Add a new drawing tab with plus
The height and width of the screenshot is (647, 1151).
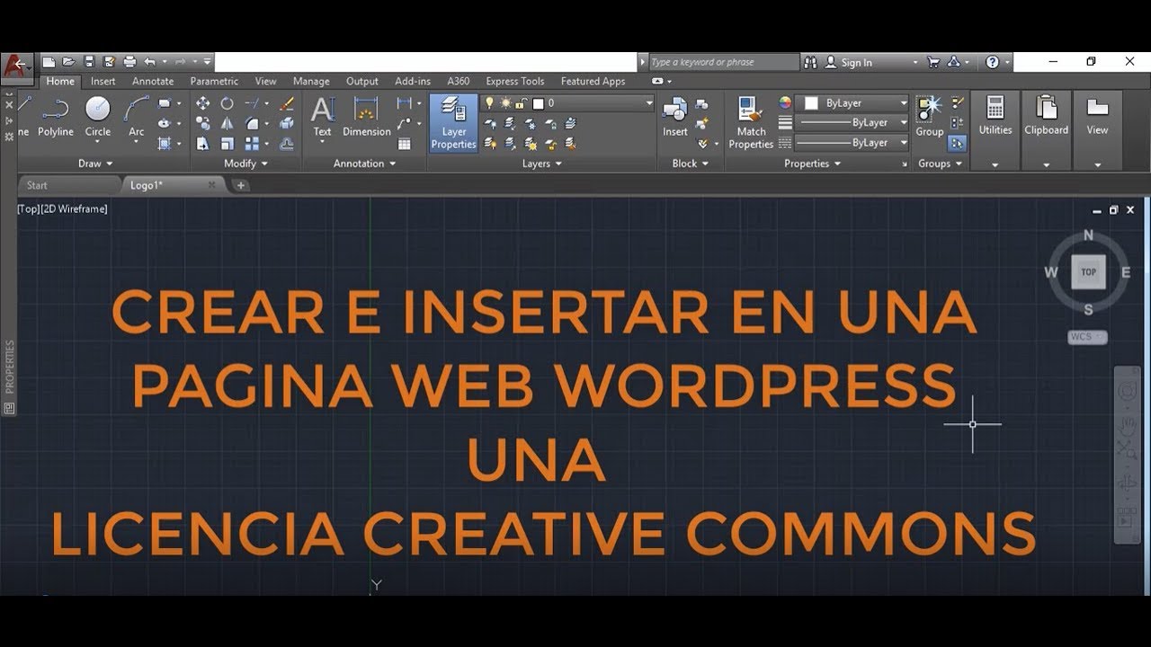[x=240, y=185]
